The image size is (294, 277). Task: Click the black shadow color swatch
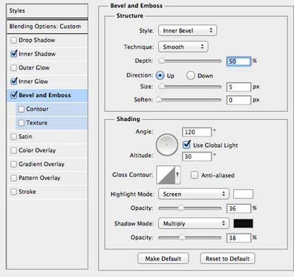point(243,223)
